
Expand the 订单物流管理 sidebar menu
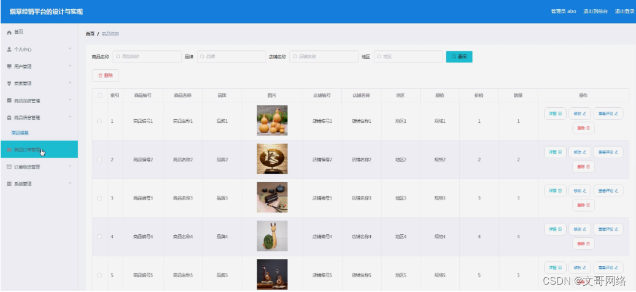(39, 167)
